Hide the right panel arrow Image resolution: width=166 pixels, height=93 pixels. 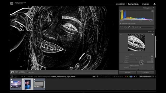tap(157, 40)
